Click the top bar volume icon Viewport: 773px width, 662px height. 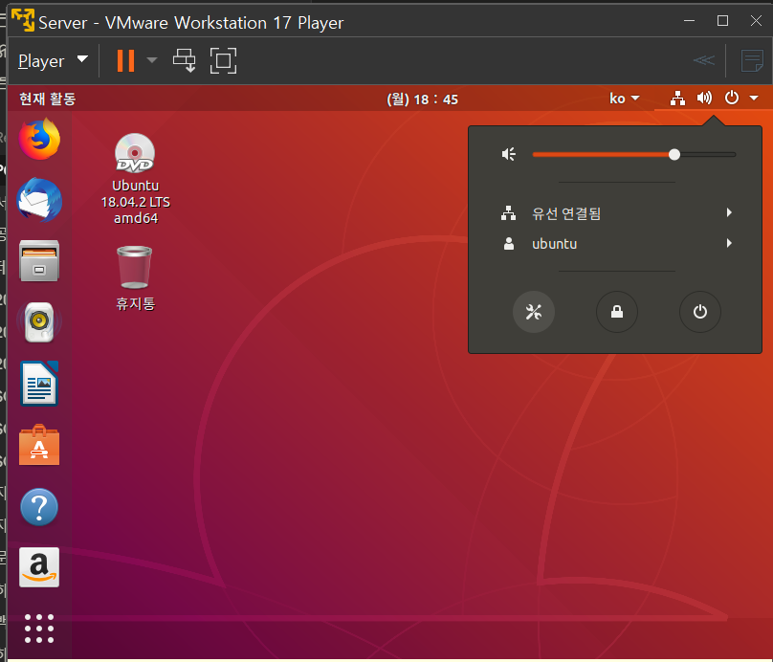(704, 99)
